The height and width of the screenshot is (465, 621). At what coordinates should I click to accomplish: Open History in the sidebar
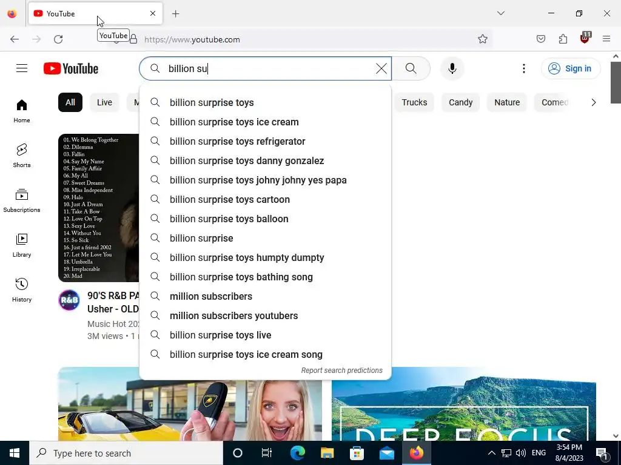tap(22, 290)
